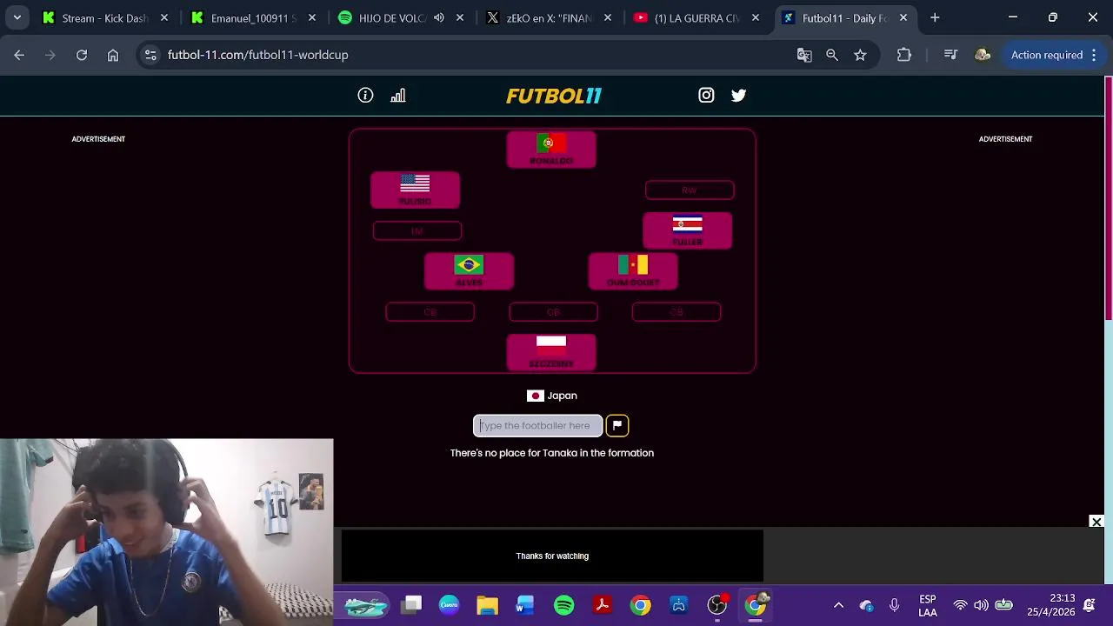Open File Explorer from taskbar

(487, 605)
